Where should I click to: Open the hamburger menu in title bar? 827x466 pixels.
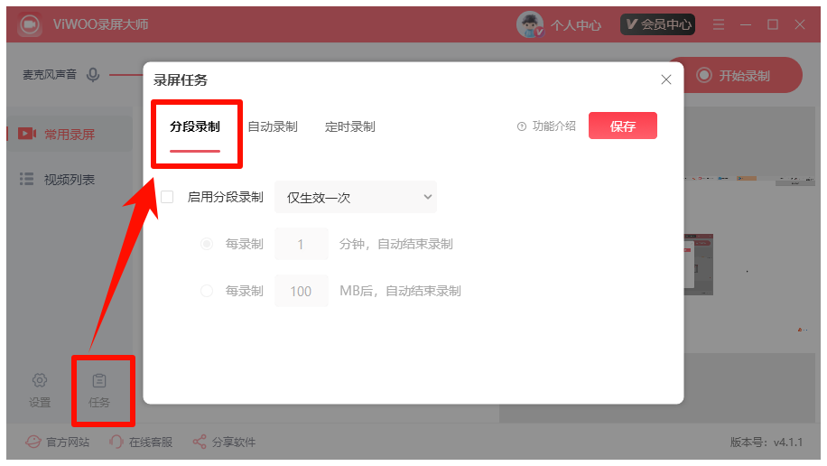coord(719,24)
